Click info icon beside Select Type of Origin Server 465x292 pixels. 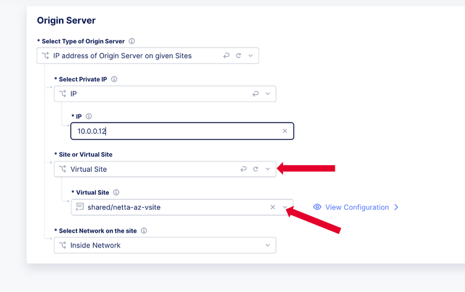pos(132,41)
